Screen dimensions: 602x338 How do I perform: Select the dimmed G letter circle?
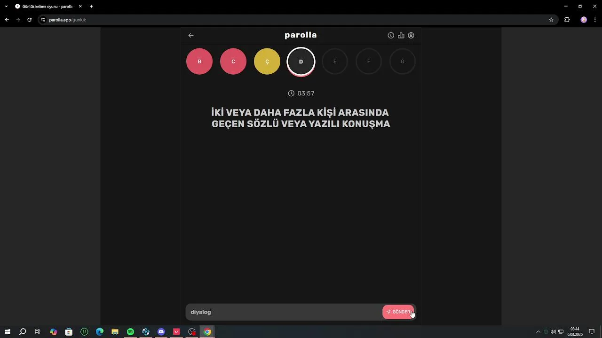pos(403,61)
